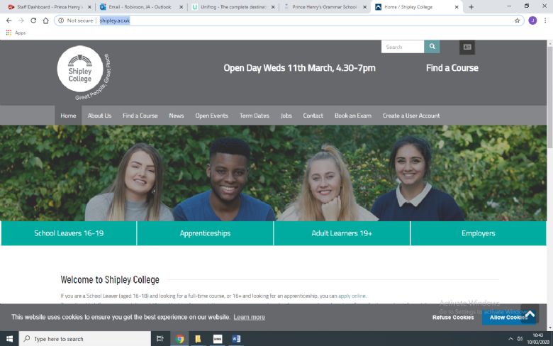This screenshot has width=553, height=346.
Task: Open the Apps bookmarks shortcut
Action: pos(16,33)
